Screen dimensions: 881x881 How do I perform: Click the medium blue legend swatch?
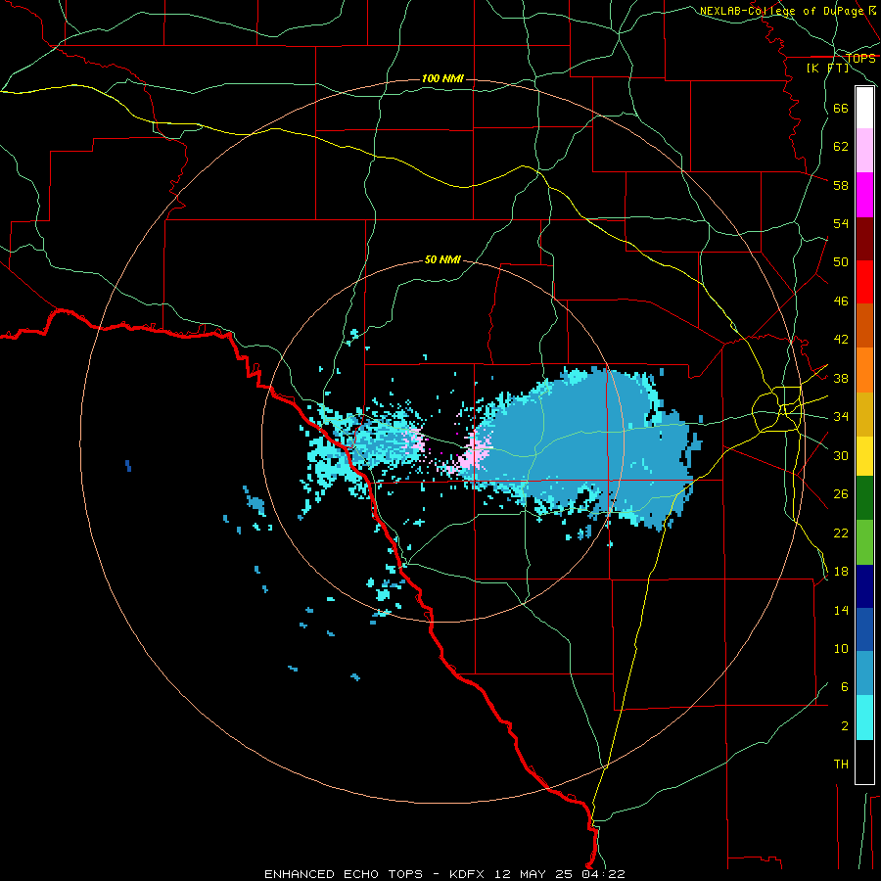pos(864,629)
